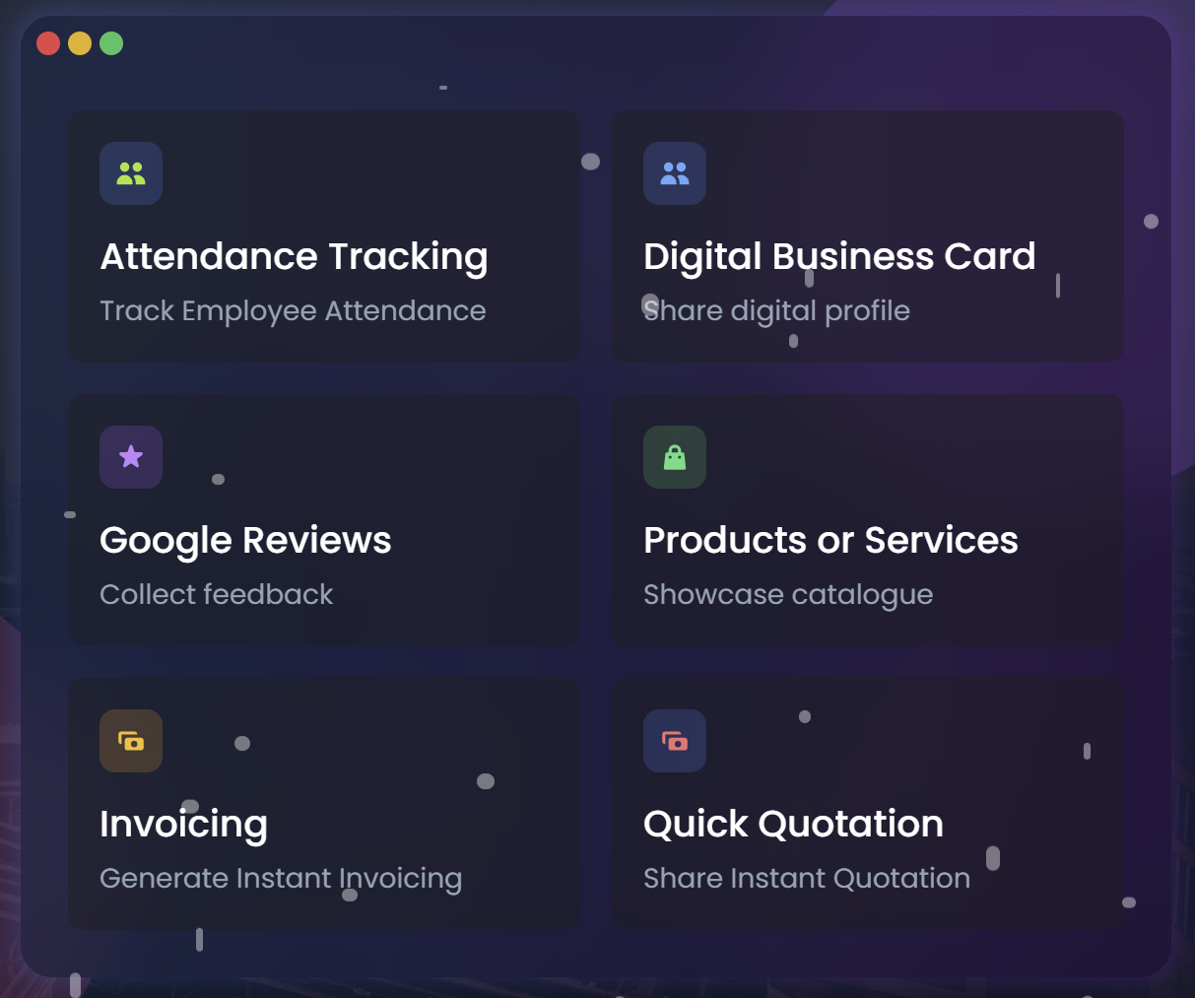This screenshot has width=1195, height=998.
Task: Click the Share Instant Quotation subtitle
Action: coord(807,878)
